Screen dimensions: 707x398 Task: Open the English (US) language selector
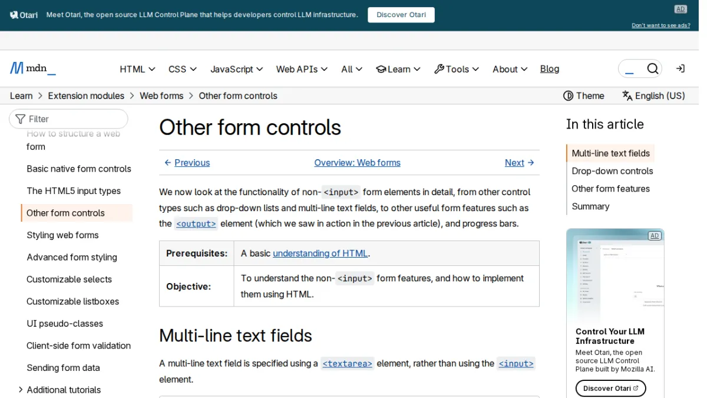point(653,96)
